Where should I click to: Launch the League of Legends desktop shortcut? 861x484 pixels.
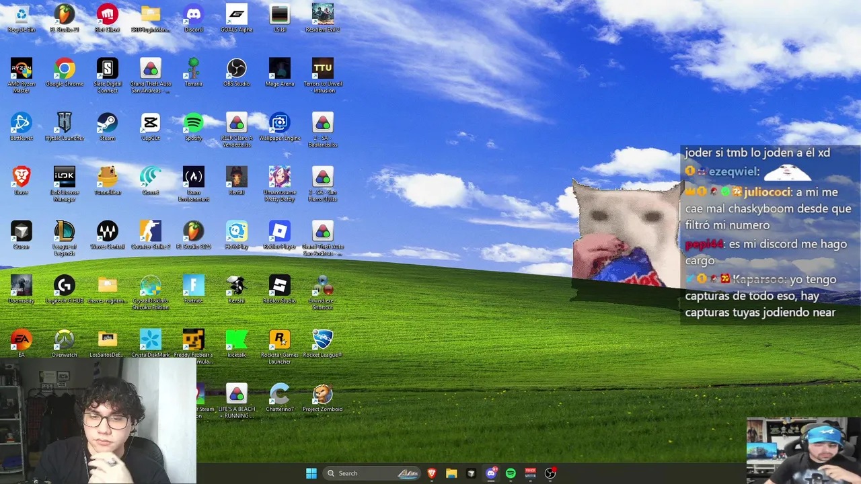pos(65,238)
